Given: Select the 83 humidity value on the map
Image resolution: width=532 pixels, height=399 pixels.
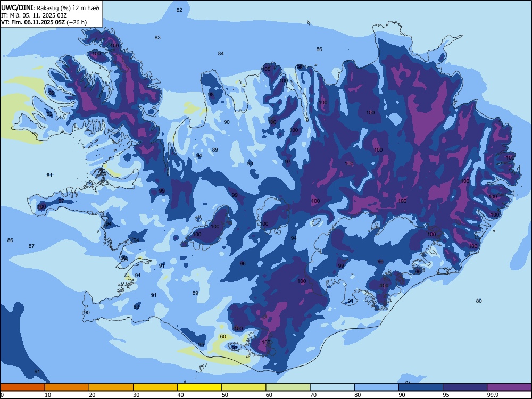Looking at the screenshot, I should tap(157, 38).
